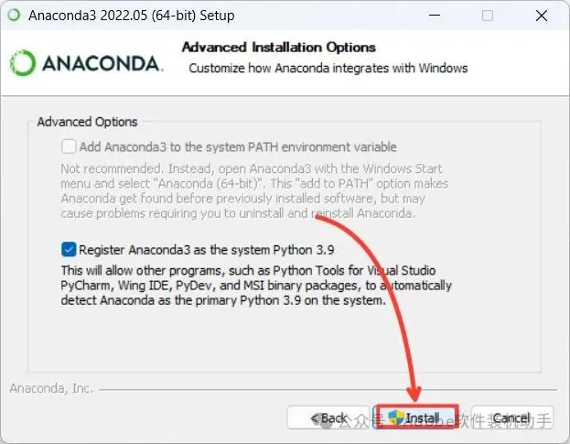Click the shield icon on Install button

pyautogui.click(x=395, y=417)
